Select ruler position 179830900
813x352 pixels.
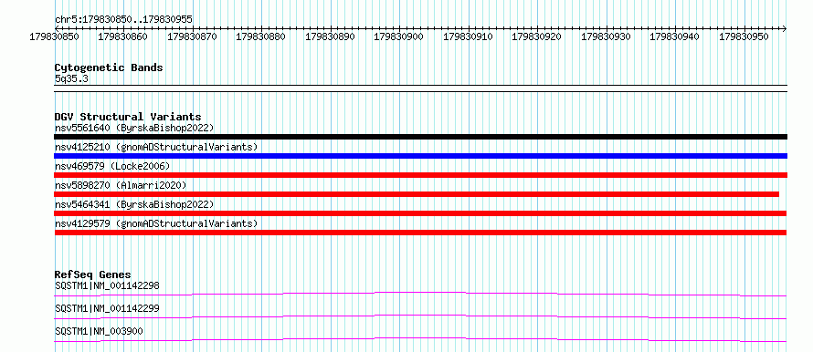pos(398,36)
